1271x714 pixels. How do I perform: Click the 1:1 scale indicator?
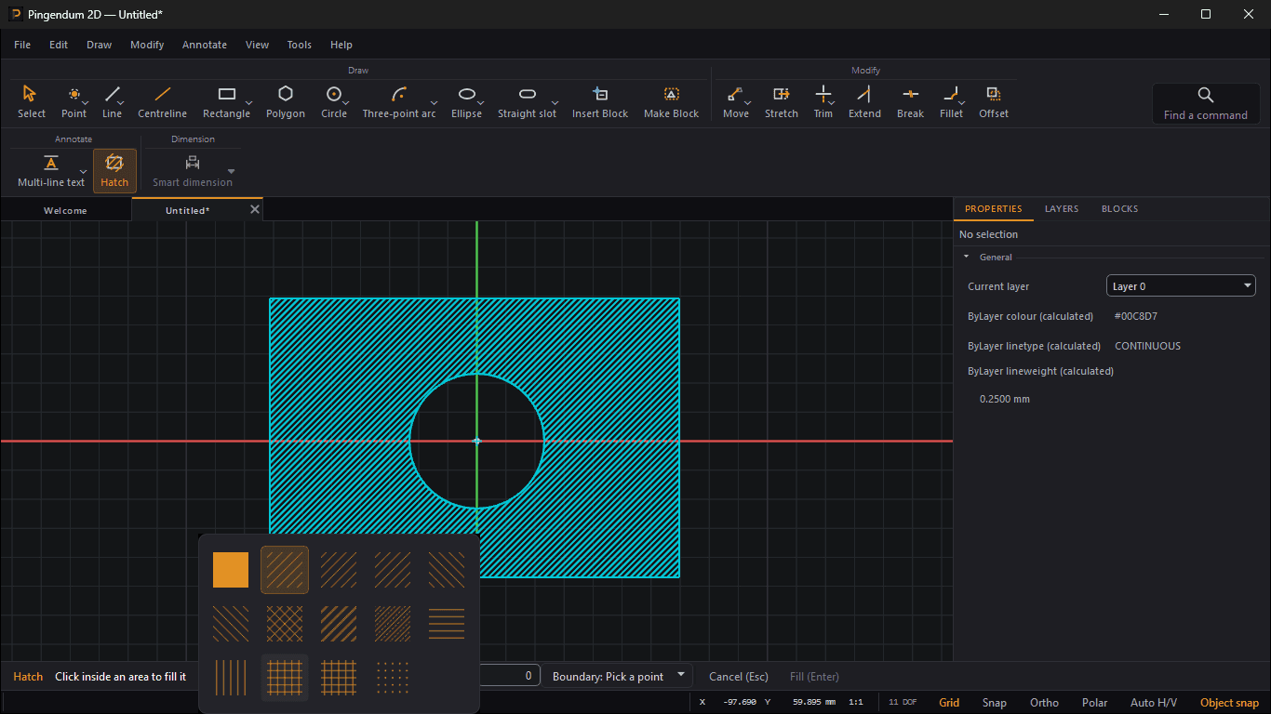(856, 703)
